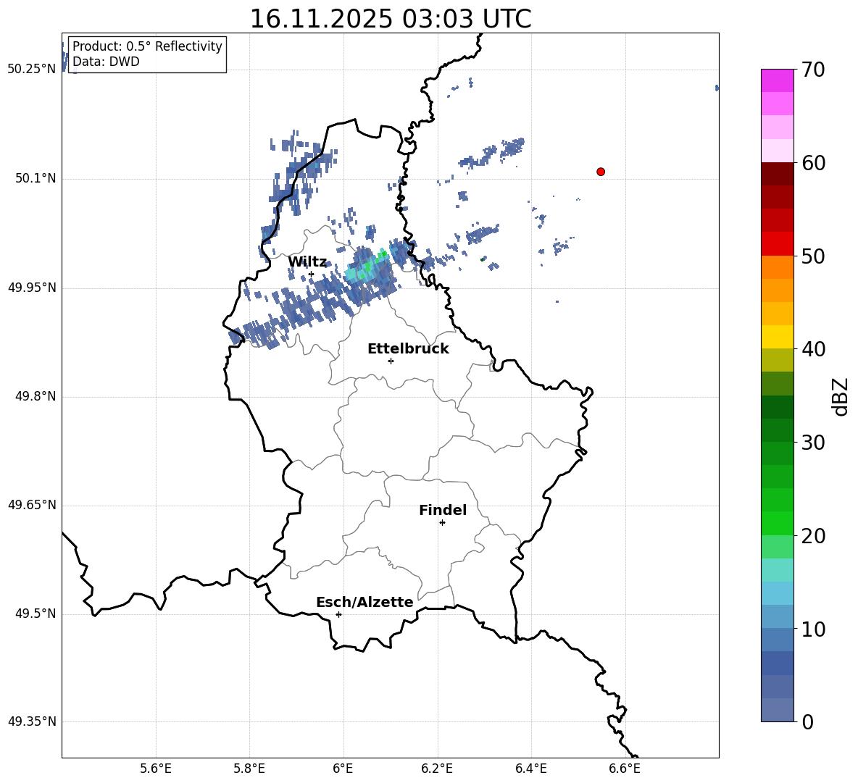Click the dark red colorbar band below 60
The height and width of the screenshot is (783, 858).
click(x=777, y=174)
